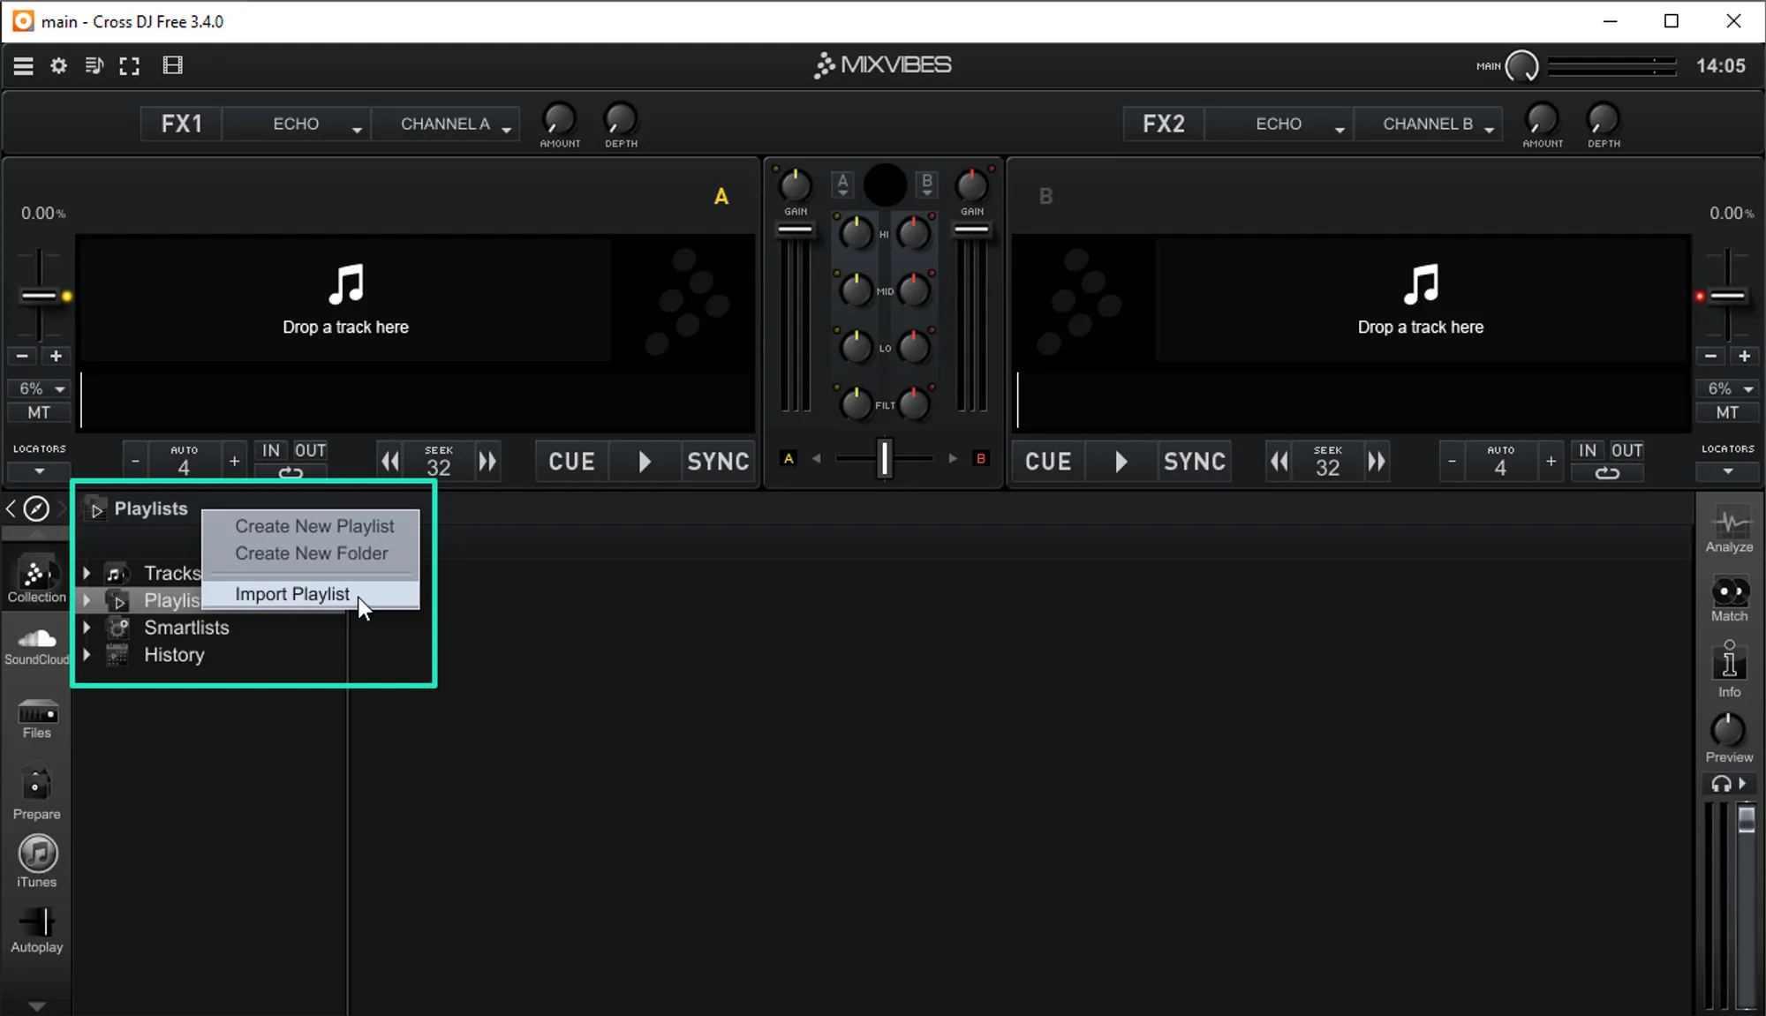Image resolution: width=1766 pixels, height=1016 pixels.
Task: Open the settings gear icon
Action: click(x=58, y=65)
